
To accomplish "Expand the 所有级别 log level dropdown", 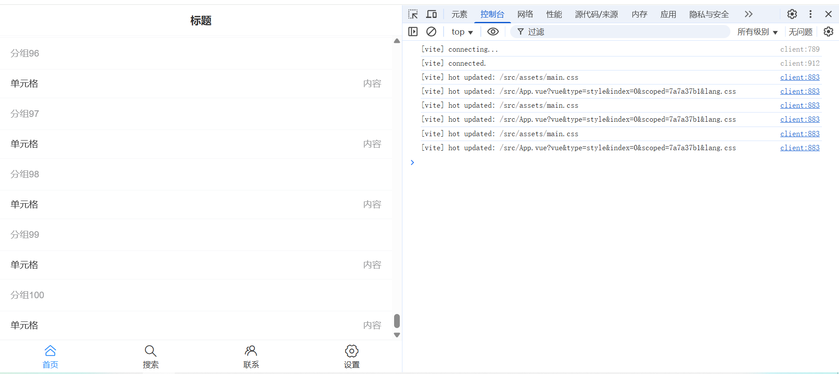I will 757,32.
